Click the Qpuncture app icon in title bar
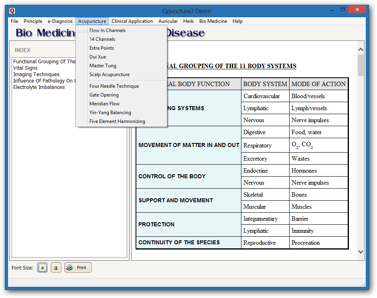The image size is (377, 298). pyautogui.click(x=12, y=11)
